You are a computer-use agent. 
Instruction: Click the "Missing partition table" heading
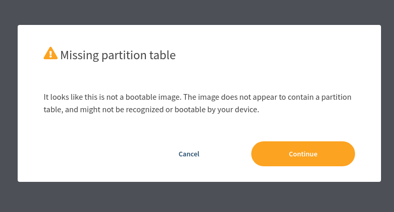(118, 55)
